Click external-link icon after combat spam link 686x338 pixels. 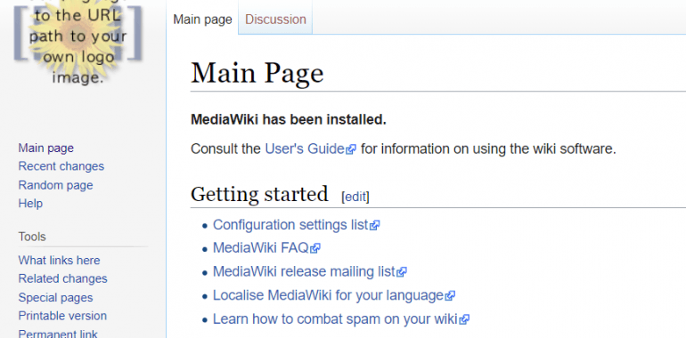(x=465, y=320)
